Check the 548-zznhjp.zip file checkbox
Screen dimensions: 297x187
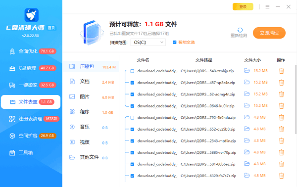click(132, 71)
